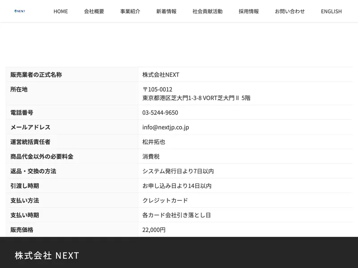Click the 所在地 label
This screenshot has height=268, width=358.
[x=19, y=89]
